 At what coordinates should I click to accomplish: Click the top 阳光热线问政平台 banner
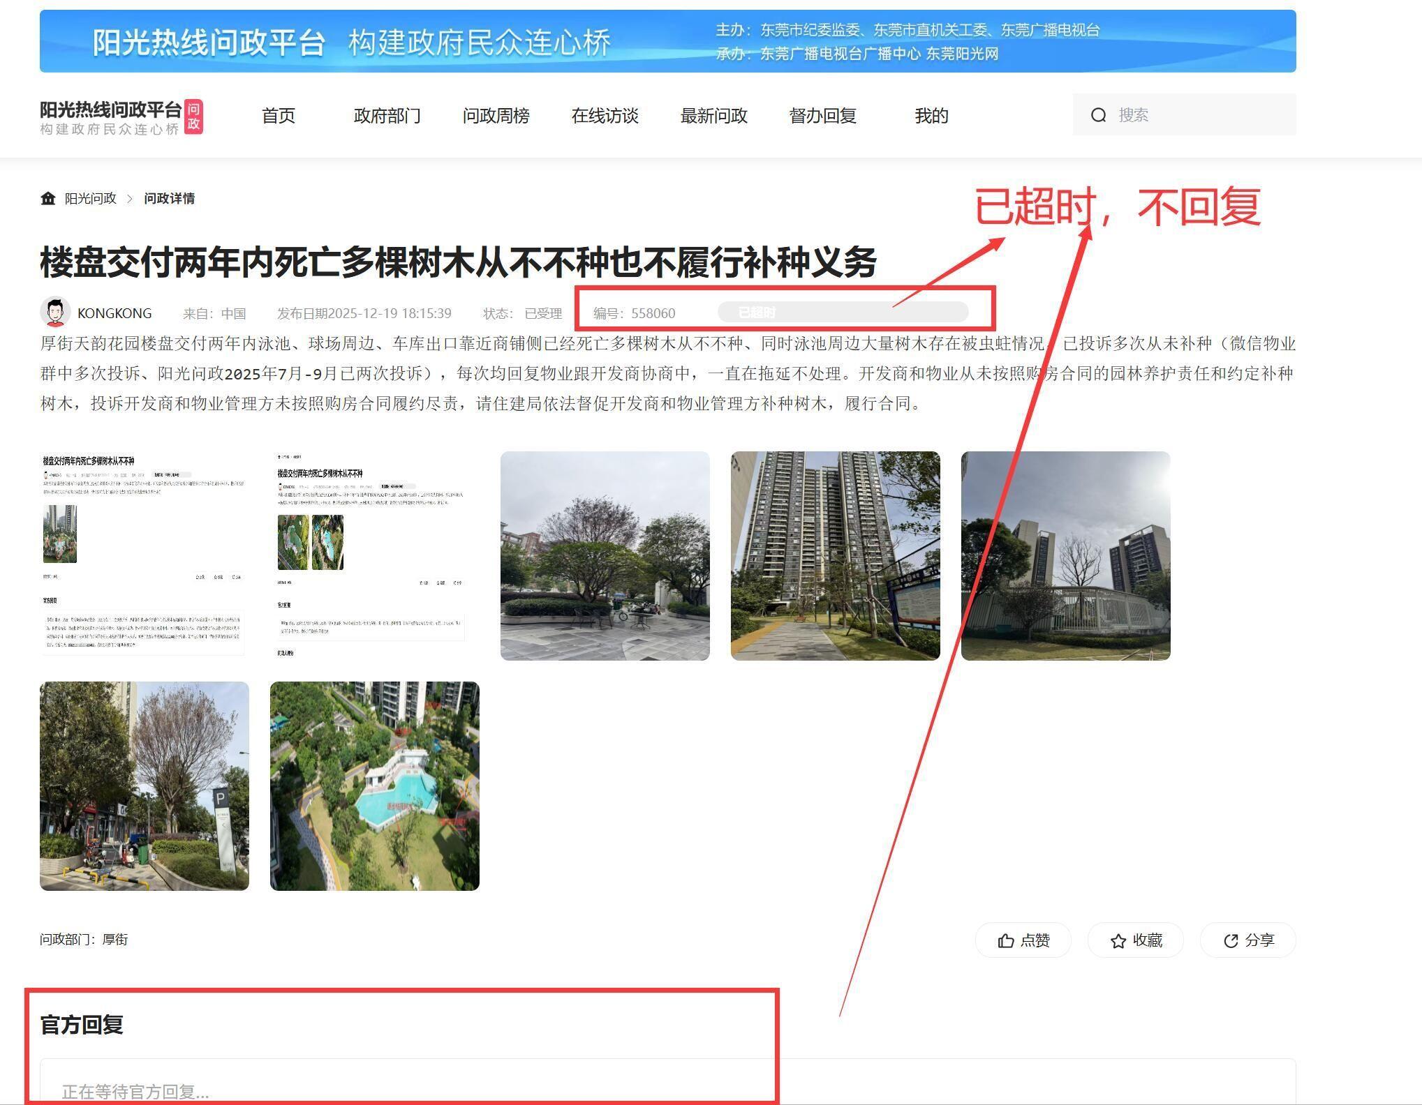667,41
